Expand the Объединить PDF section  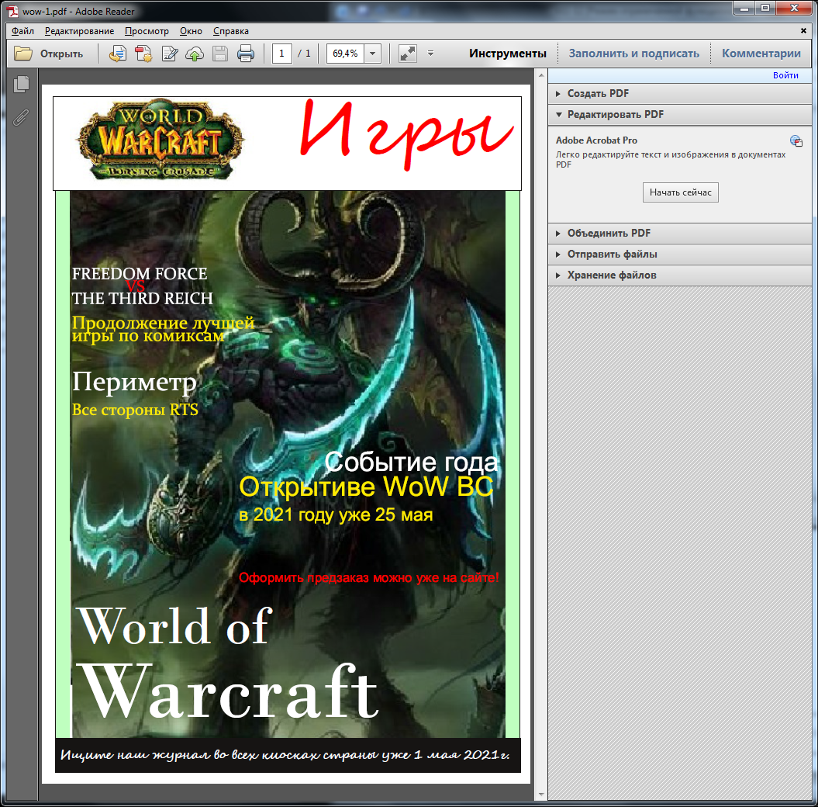(680, 234)
